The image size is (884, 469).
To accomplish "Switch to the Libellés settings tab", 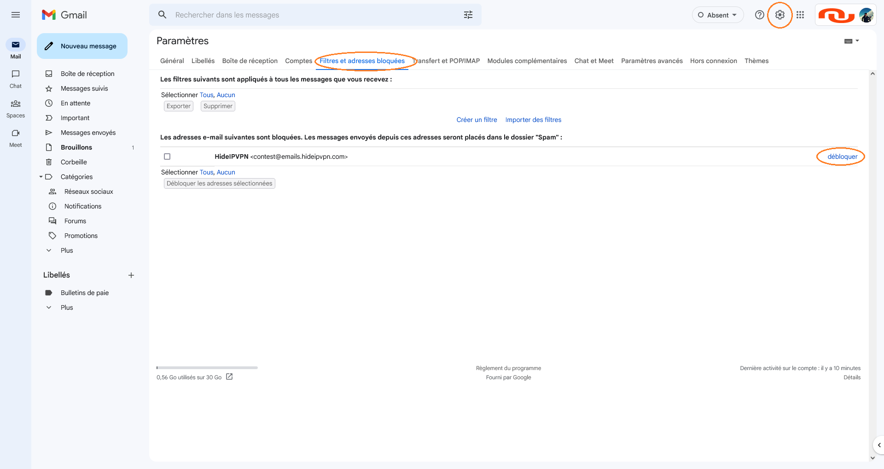I will coord(203,61).
